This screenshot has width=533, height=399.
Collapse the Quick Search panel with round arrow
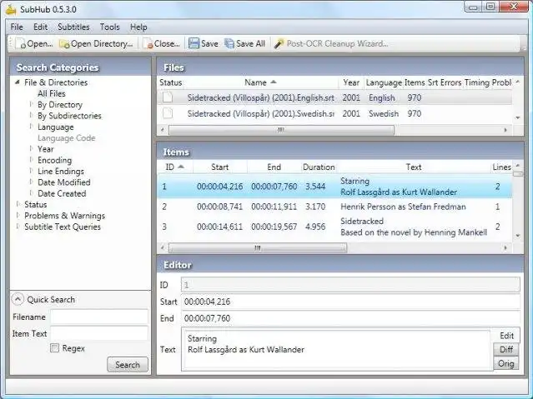tap(18, 299)
